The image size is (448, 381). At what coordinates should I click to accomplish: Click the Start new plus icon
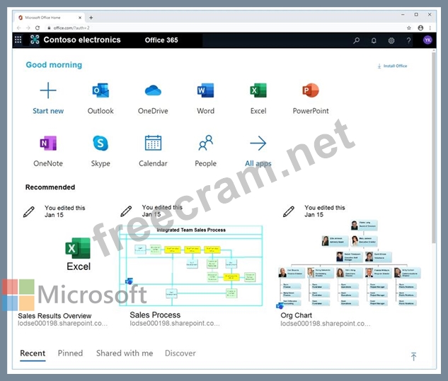[x=48, y=90]
